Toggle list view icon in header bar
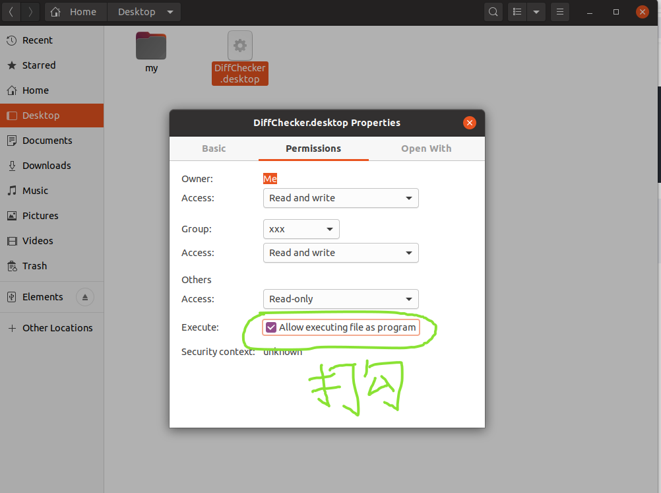The image size is (661, 493). tap(518, 12)
